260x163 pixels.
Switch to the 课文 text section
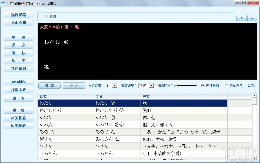(19, 45)
